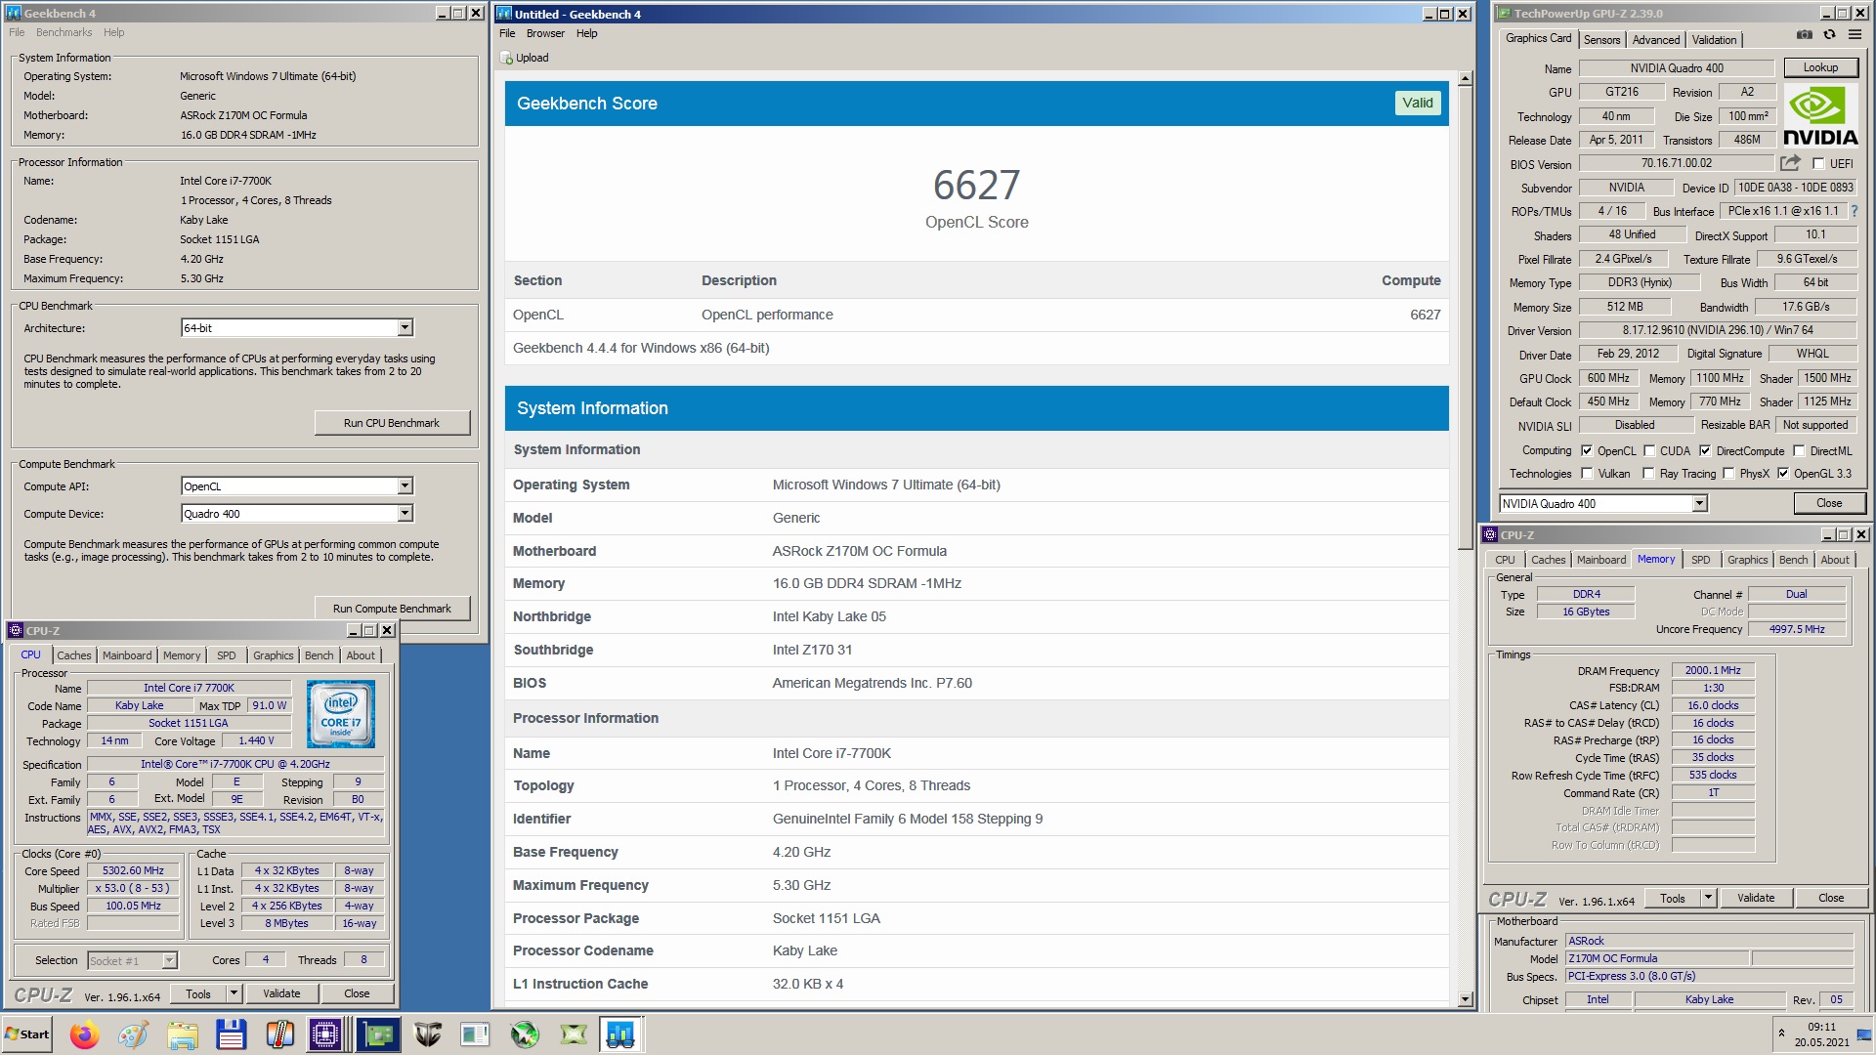Click the GPU-Z title bar app icon
This screenshot has width=1876, height=1055.
point(1505,14)
